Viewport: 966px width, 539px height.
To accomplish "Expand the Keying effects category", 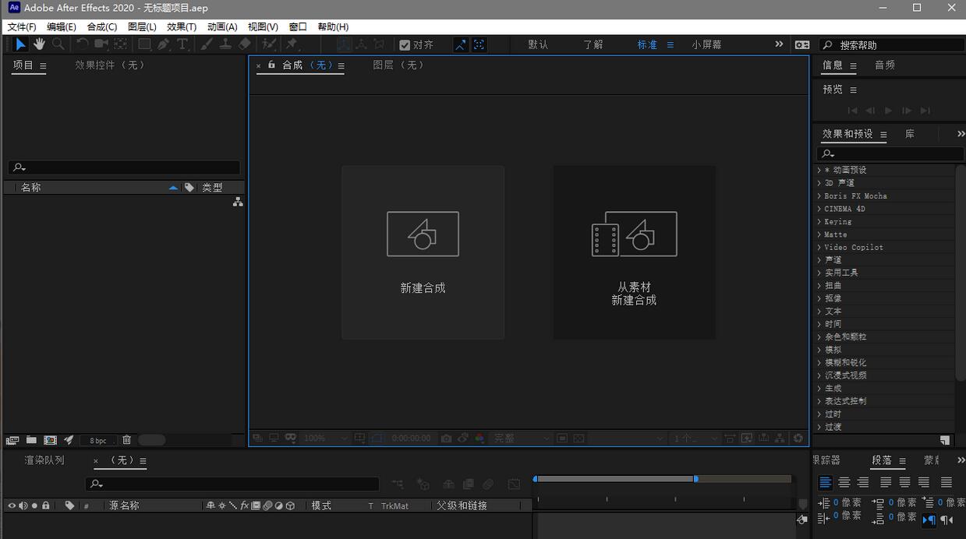I will point(819,221).
